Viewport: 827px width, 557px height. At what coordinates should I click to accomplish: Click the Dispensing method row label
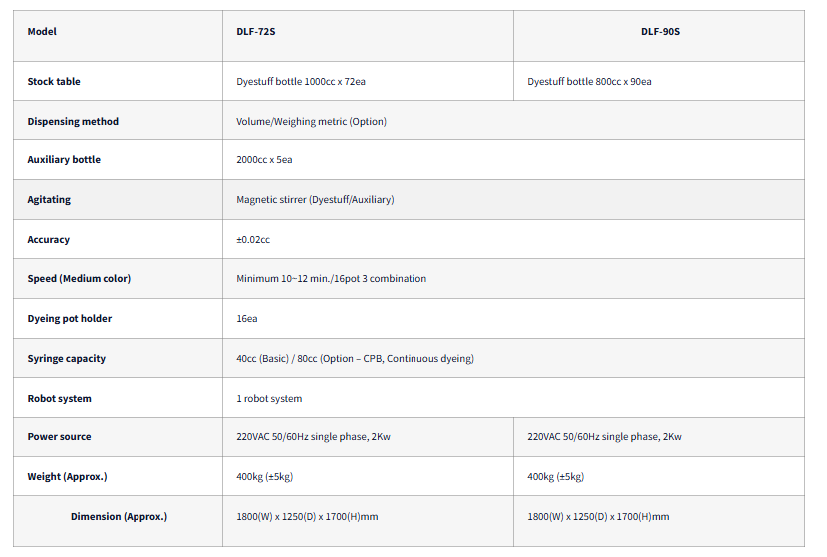click(x=73, y=121)
